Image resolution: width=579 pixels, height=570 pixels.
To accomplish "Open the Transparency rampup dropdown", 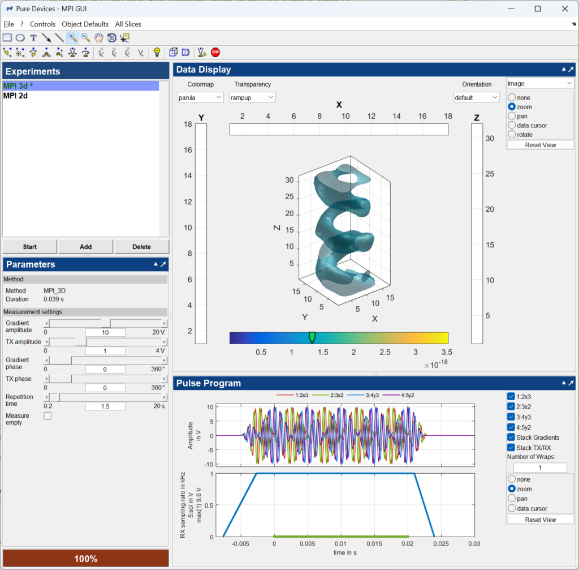I will 252,97.
